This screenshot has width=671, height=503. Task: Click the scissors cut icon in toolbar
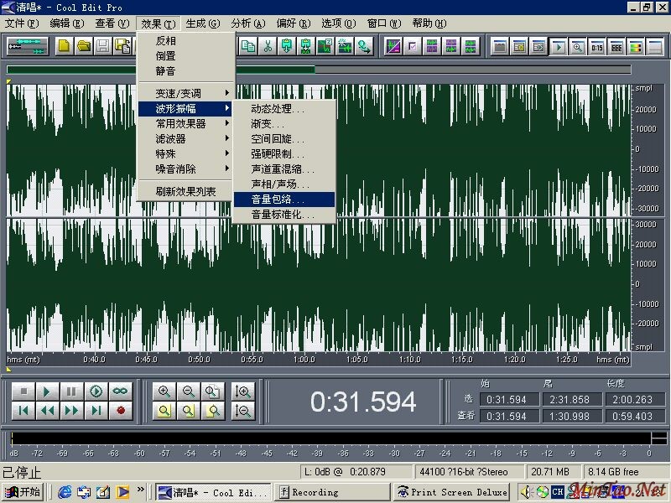pos(268,46)
